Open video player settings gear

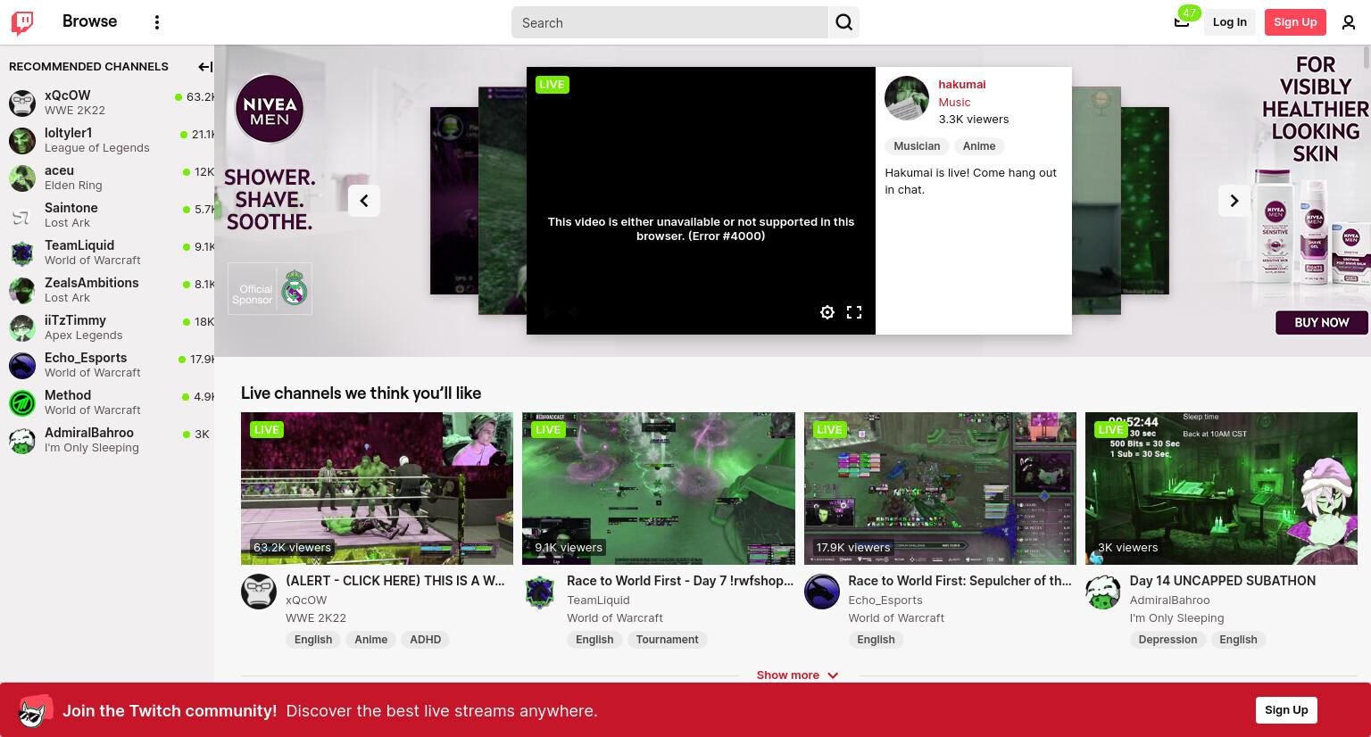[x=827, y=312]
